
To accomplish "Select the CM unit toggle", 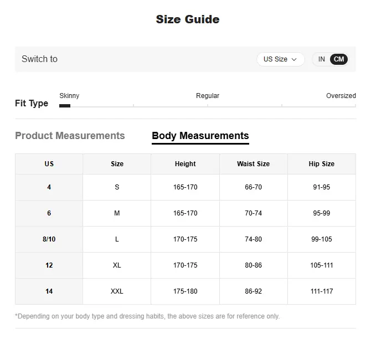I will (x=339, y=59).
